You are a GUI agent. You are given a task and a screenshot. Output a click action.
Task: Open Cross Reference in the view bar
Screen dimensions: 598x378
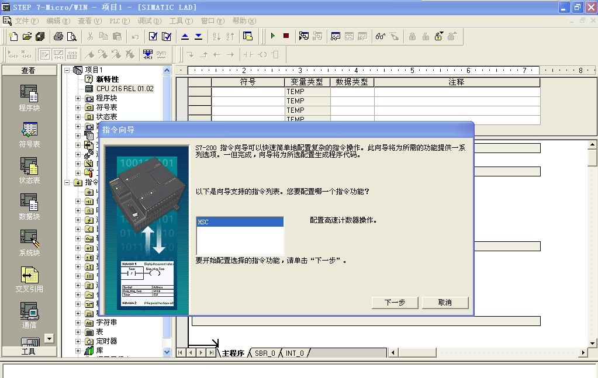click(29, 279)
